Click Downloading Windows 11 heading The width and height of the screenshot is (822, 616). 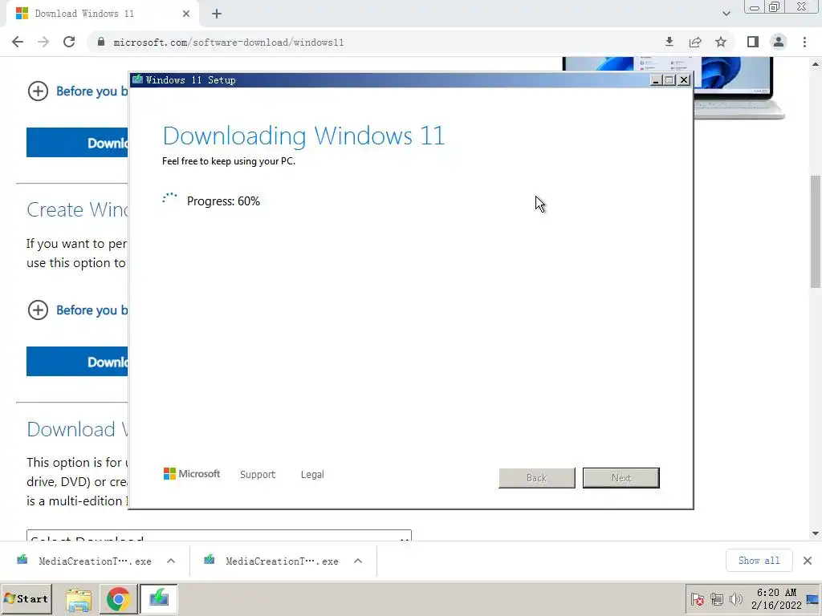tap(303, 136)
